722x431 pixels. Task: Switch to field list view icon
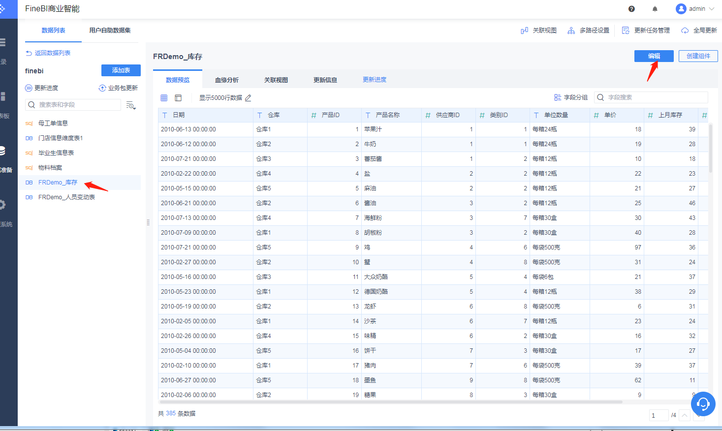[178, 98]
